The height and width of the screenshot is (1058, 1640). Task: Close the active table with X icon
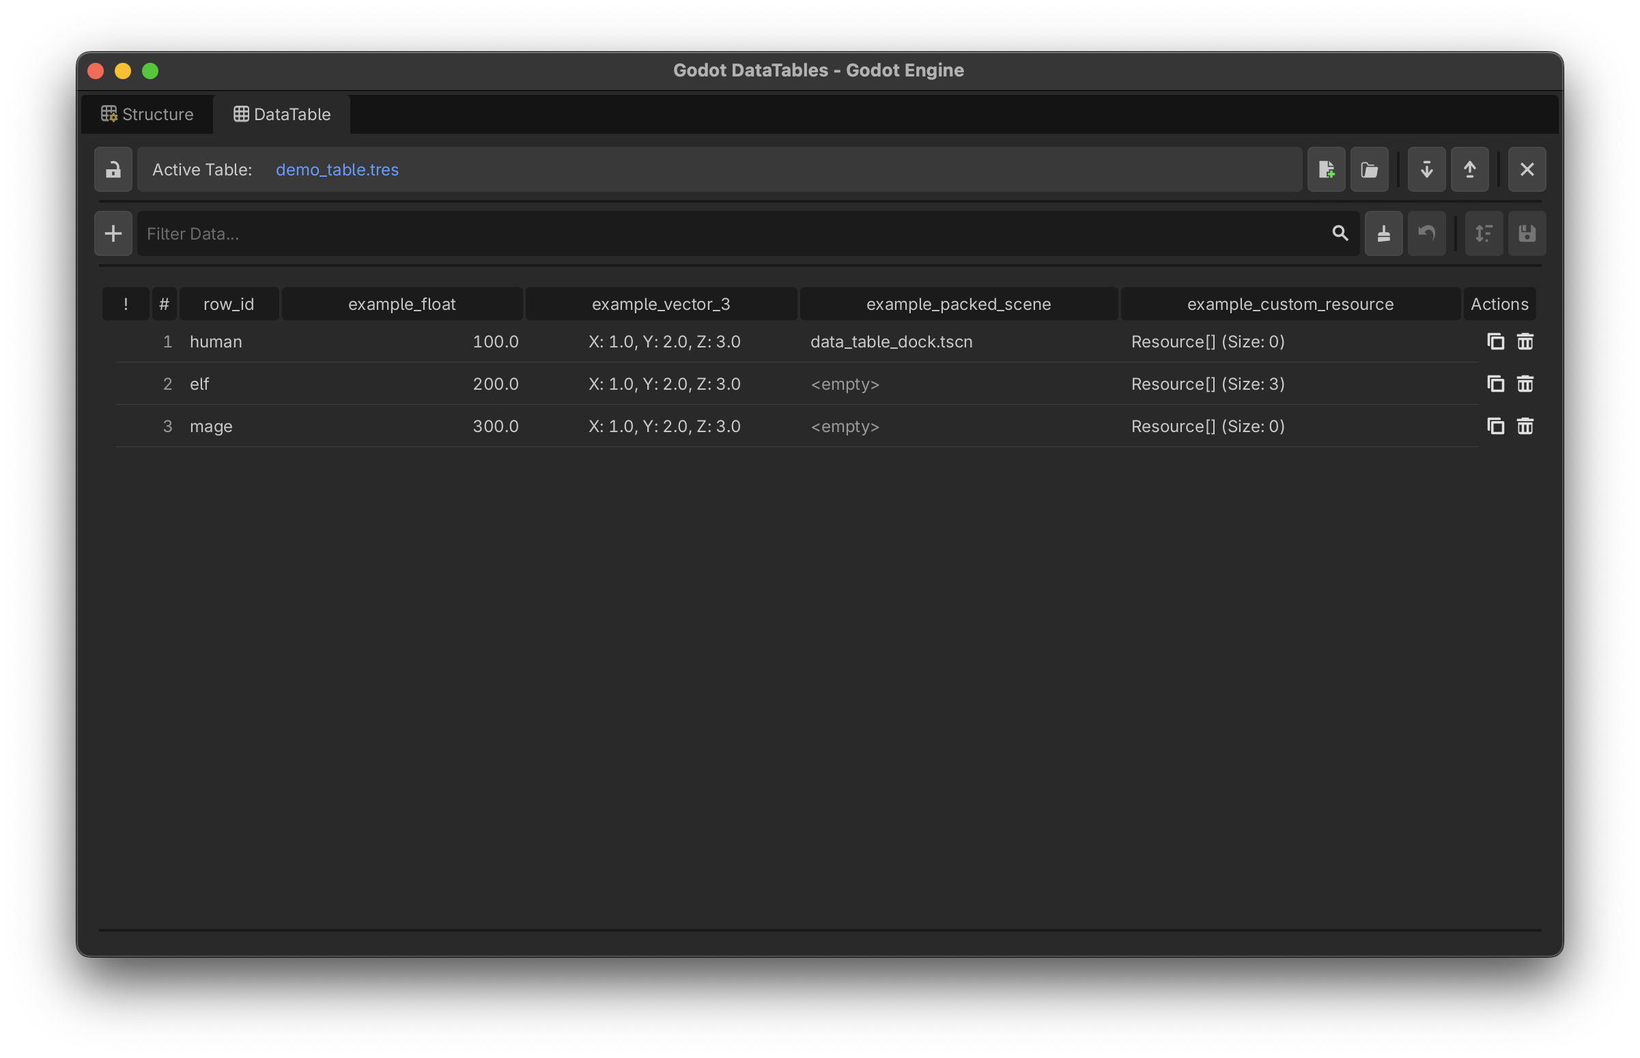1526,169
